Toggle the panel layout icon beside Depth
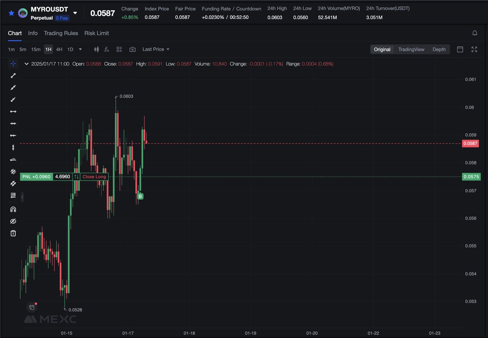 (x=460, y=49)
